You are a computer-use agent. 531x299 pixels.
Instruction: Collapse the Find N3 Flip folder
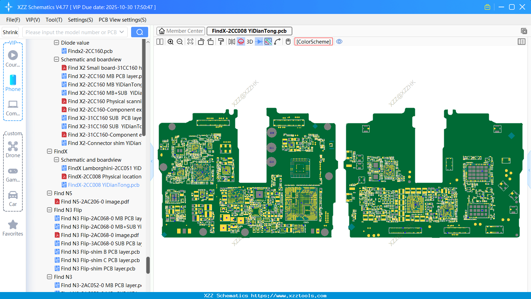point(50,210)
